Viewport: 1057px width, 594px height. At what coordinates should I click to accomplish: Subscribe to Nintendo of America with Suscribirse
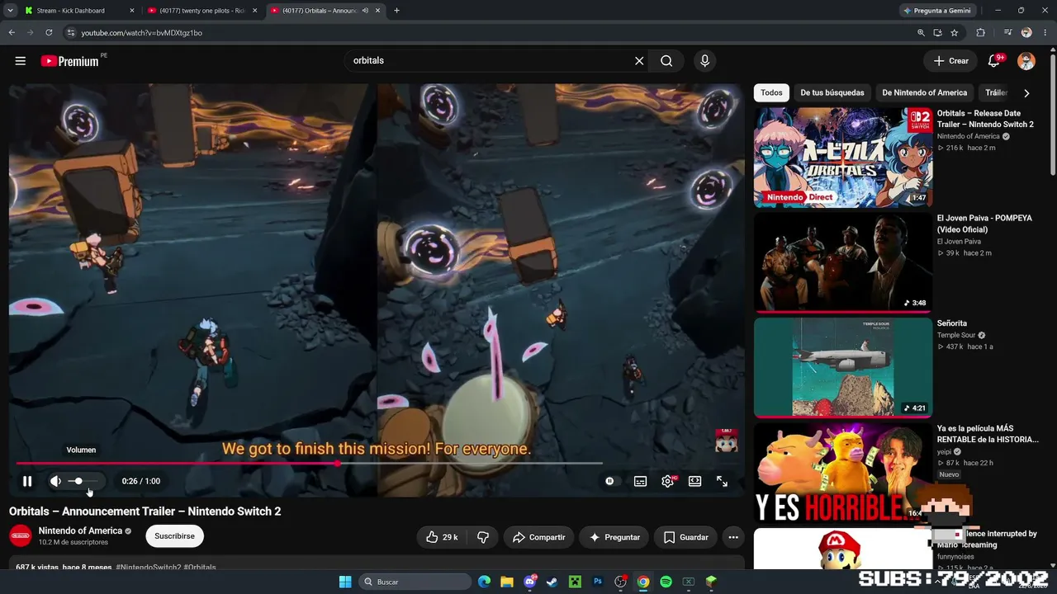pos(174,536)
